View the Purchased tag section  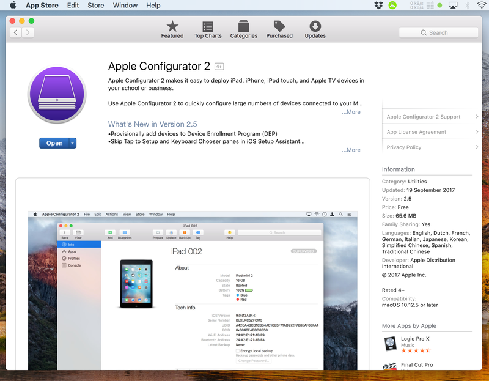click(x=279, y=29)
